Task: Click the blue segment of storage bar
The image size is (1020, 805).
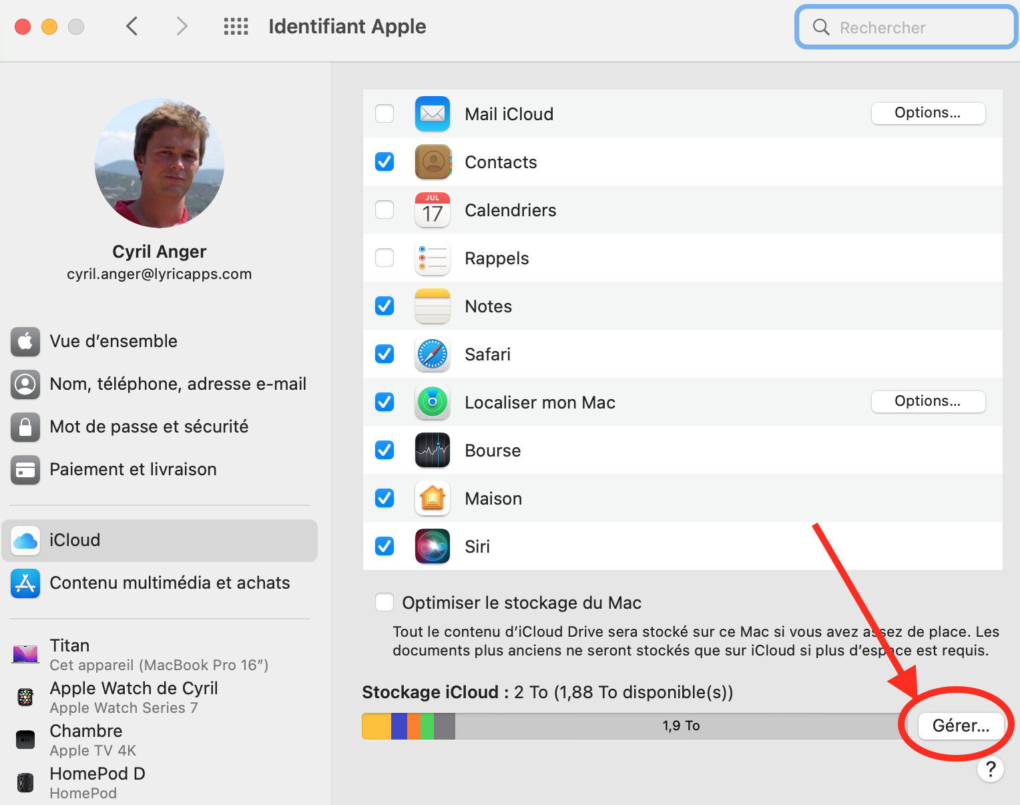Action: [399, 726]
